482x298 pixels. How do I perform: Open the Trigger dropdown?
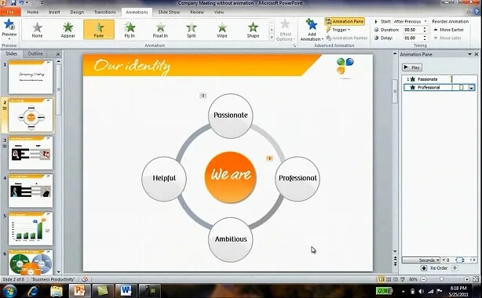[338, 30]
